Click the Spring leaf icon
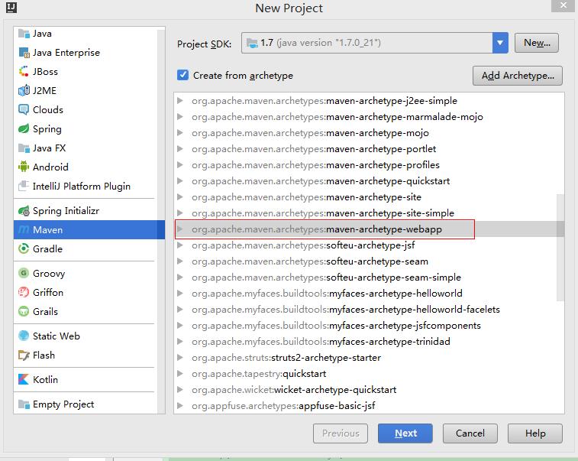 point(24,128)
